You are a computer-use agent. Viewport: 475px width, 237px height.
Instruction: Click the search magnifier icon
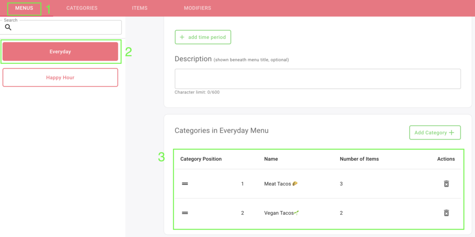pyautogui.click(x=8, y=27)
